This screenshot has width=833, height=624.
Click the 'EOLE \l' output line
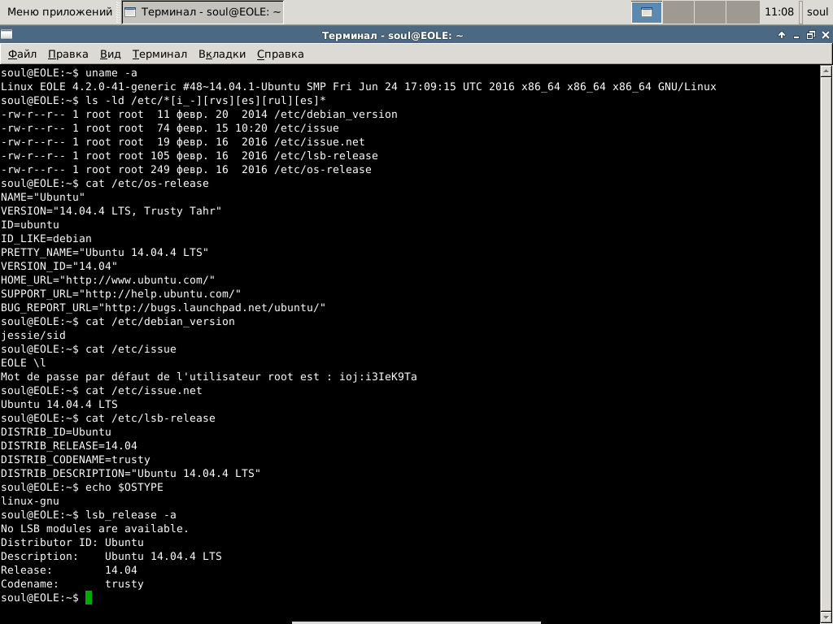click(x=24, y=362)
